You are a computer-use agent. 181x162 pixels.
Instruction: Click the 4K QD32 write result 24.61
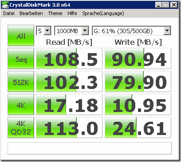point(138,127)
